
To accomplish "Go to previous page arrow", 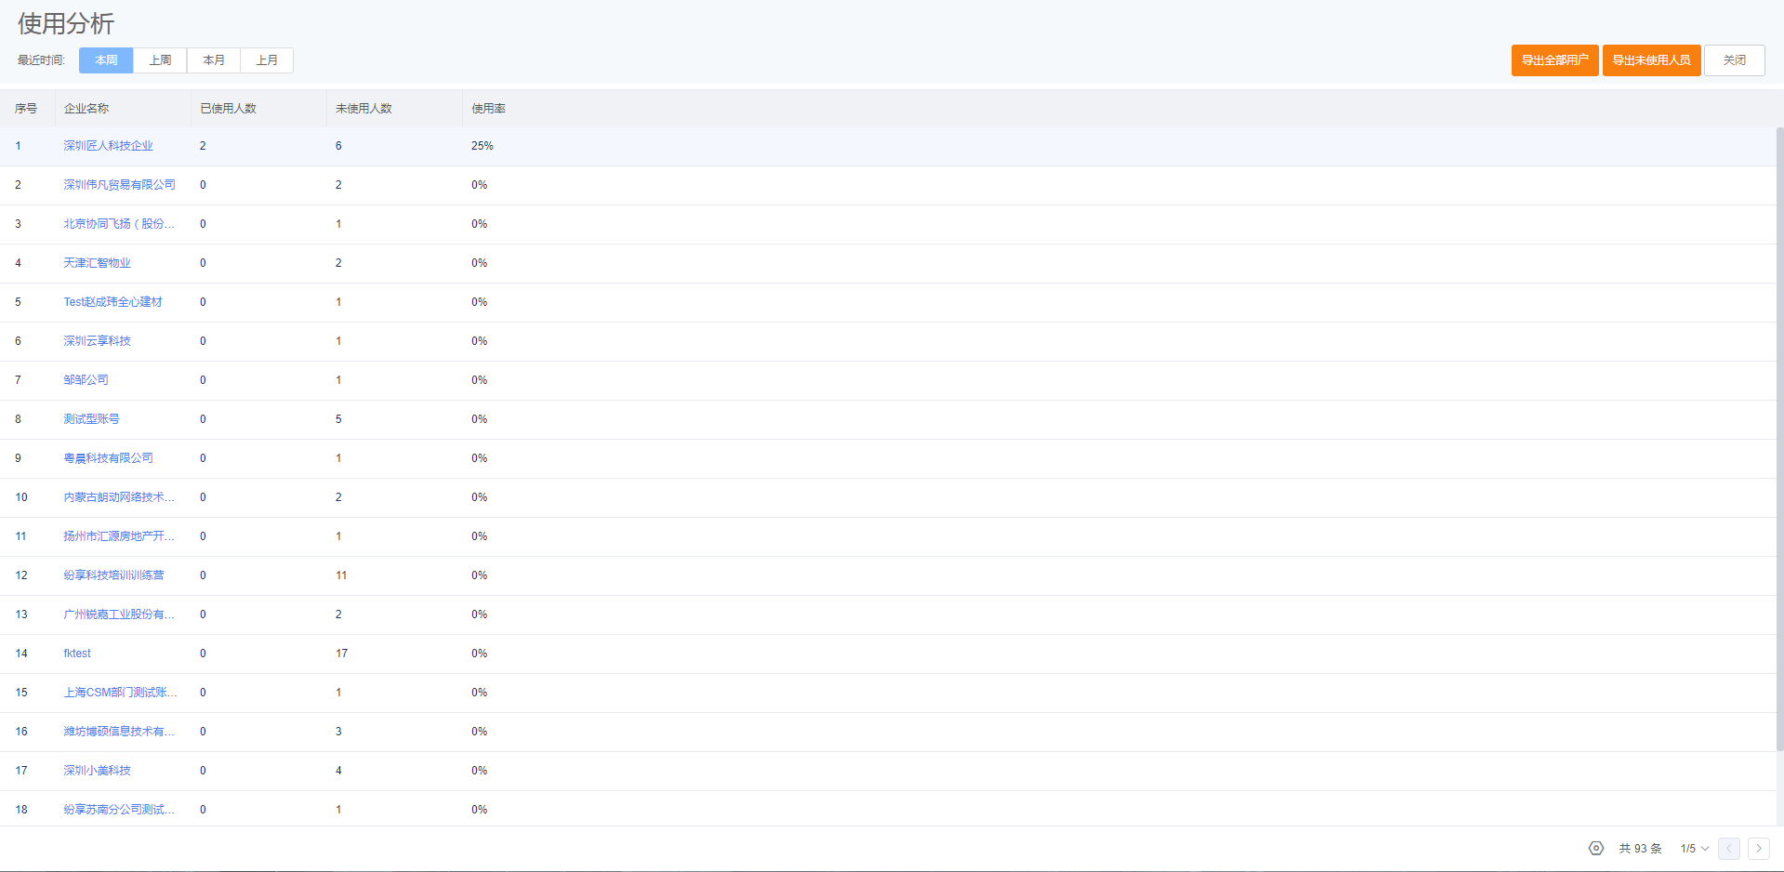I will pos(1729,848).
